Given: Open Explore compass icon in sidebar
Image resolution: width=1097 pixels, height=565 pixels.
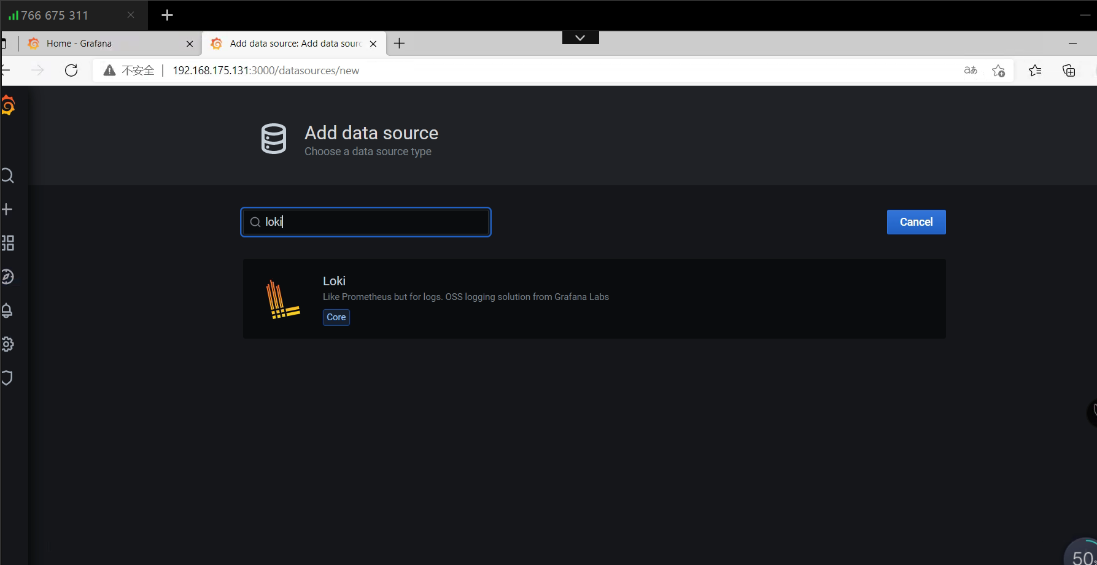Looking at the screenshot, I should tap(7, 277).
